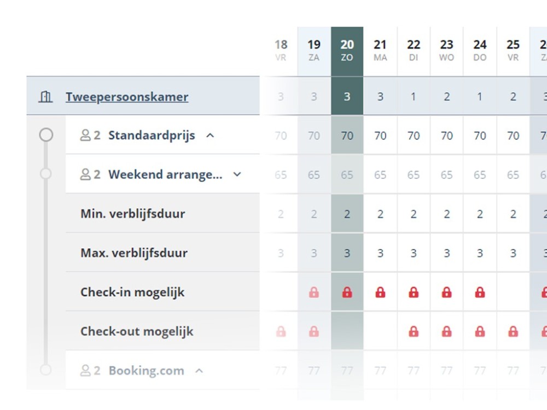Click the check-in lock on Sunday 20
This screenshot has width=547, height=410.
click(347, 292)
